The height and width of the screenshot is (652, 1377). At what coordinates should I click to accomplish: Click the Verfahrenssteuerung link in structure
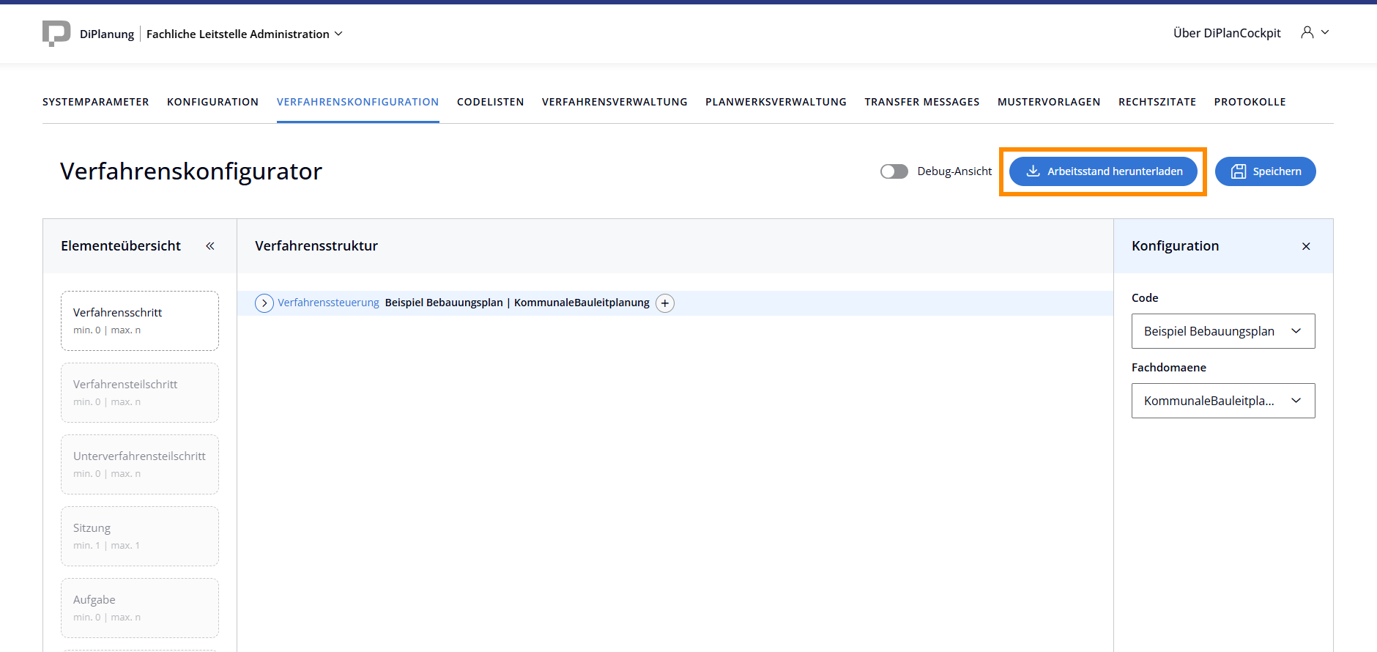point(328,303)
